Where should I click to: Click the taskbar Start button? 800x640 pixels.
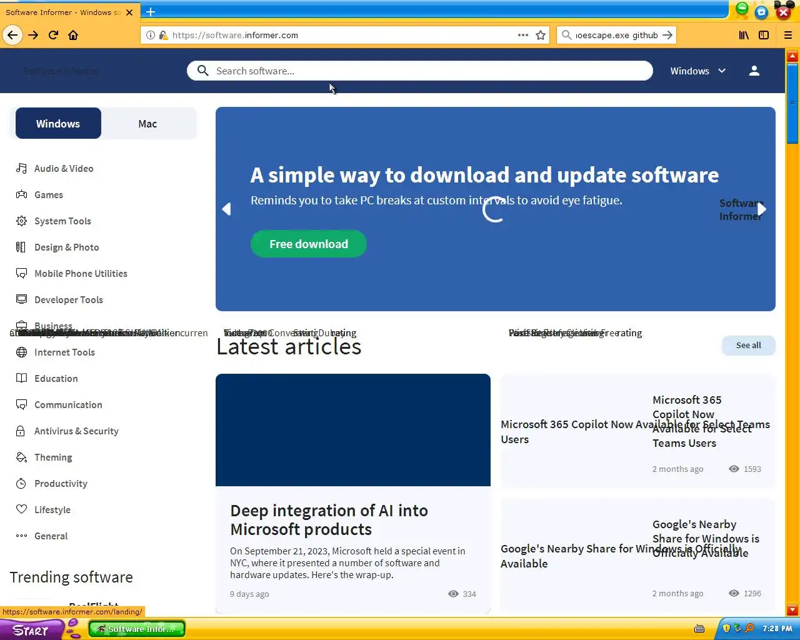coord(31,629)
